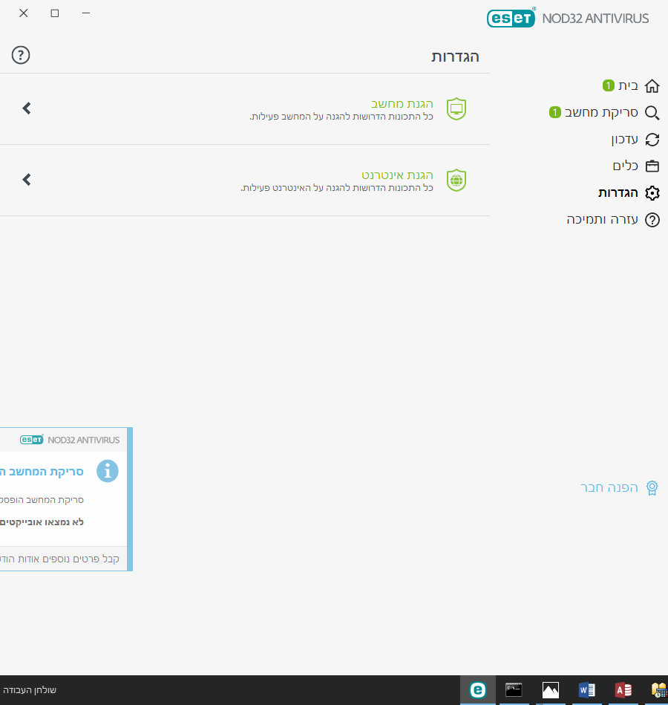The width and height of the screenshot is (668, 705).
Task: Select כלים (Tools) in the sidebar
Action: pos(636,166)
